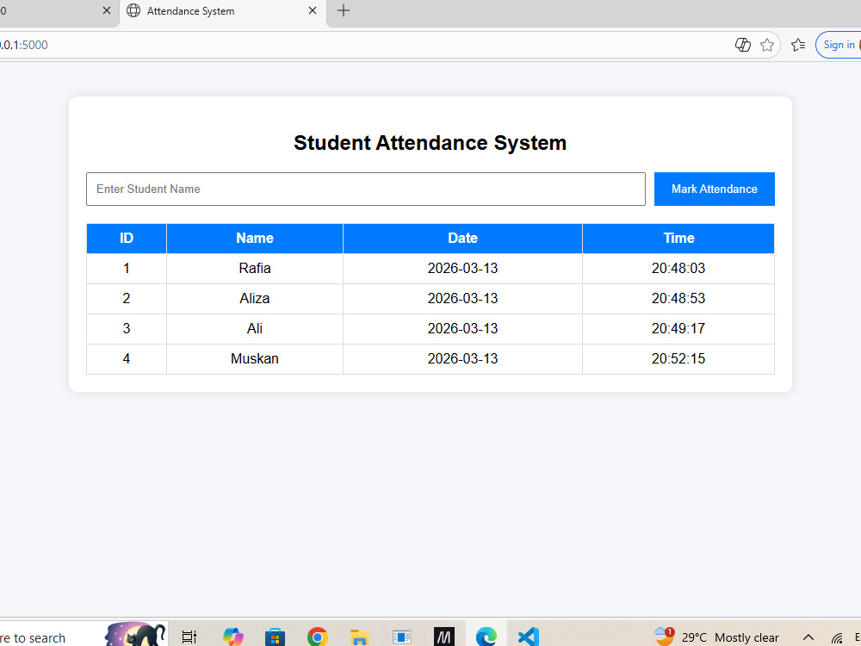861x646 pixels.
Task: Show hidden system tray icons
Action: pos(808,637)
